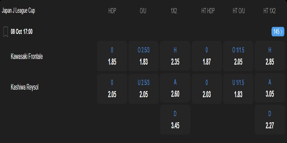Pick 1X2 draw at 3.45
The image size is (287, 143).
[175, 120]
